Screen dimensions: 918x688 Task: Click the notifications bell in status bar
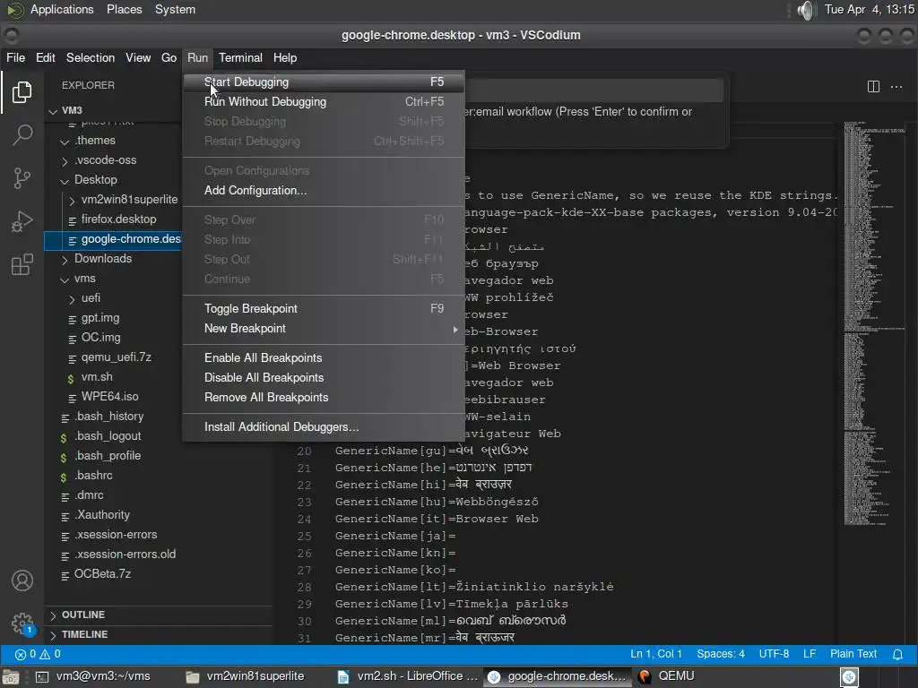tap(897, 654)
